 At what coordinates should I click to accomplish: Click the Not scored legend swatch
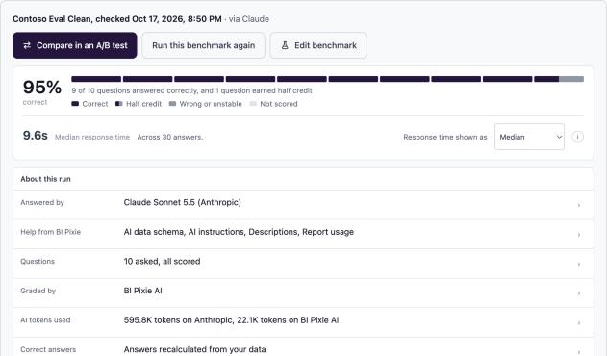[x=253, y=103]
